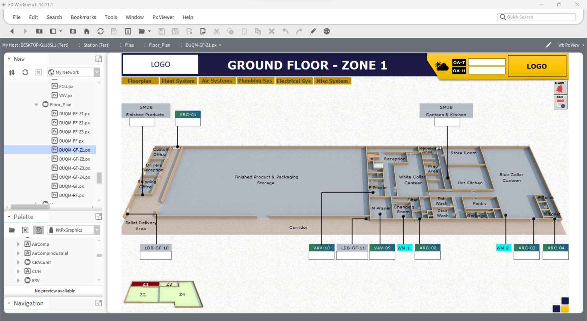
Task: Click the Nav sync arrows icon
Action: click(12, 72)
